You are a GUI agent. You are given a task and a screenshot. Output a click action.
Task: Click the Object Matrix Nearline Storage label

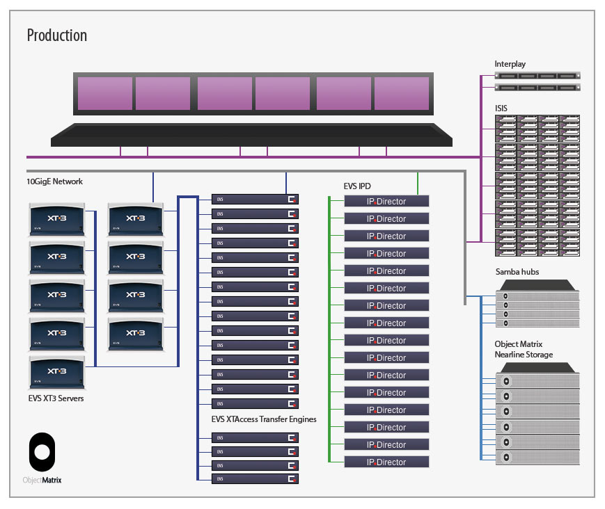pos(524,349)
